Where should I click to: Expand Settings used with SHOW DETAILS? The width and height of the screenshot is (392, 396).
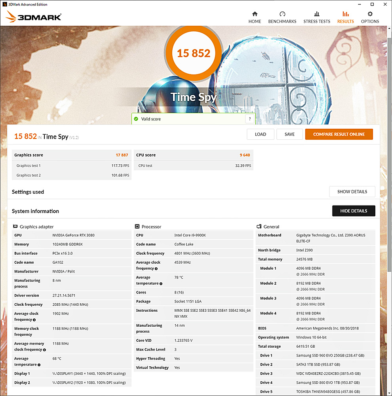tap(352, 192)
